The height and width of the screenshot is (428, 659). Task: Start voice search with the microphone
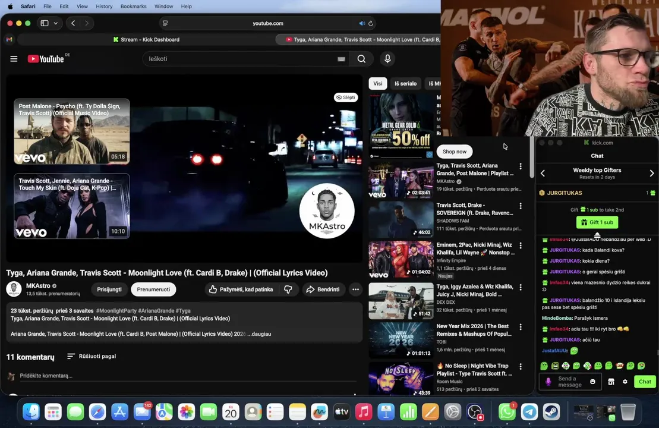(387, 59)
